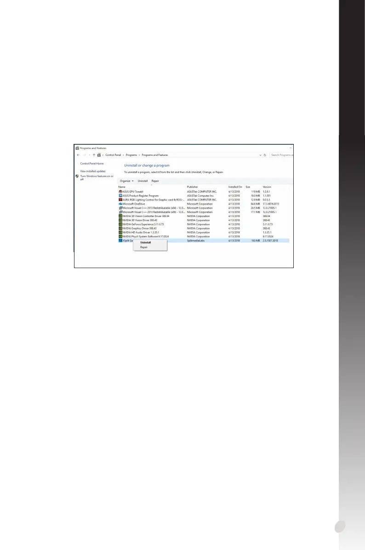365x550 pixels.
Task: Click the 17.1 MB size cell
Action: pyautogui.click(x=255, y=212)
